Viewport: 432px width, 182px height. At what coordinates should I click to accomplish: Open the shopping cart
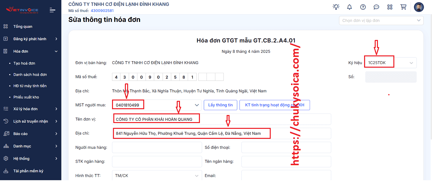pyautogui.click(x=403, y=7)
